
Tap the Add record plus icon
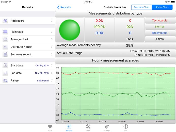coord(5,21)
